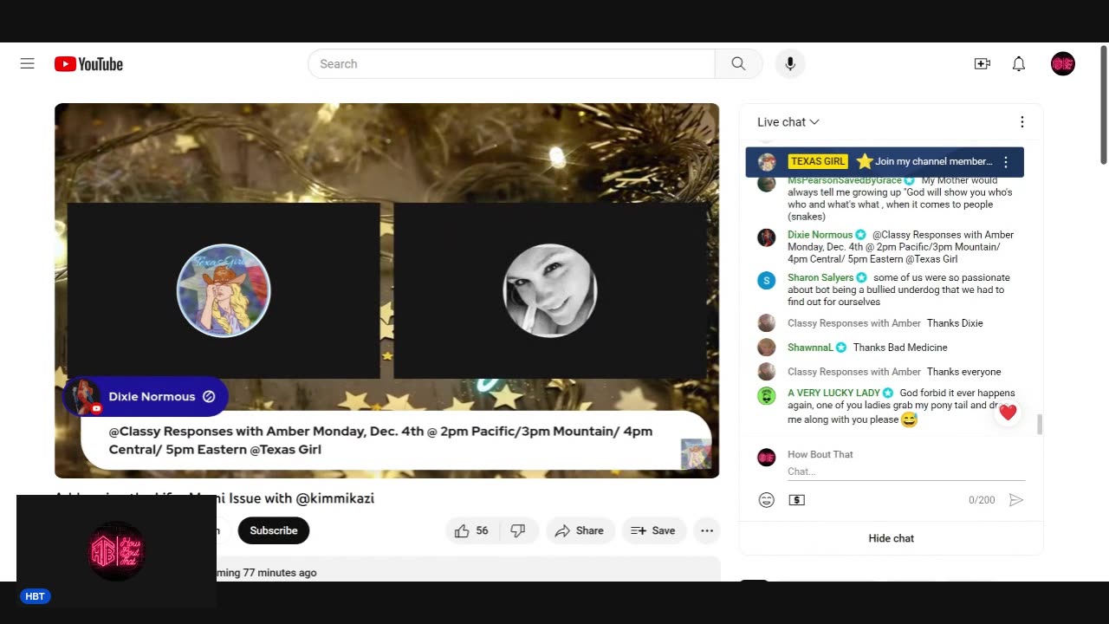Image resolution: width=1109 pixels, height=624 pixels.
Task: Click Dixie Normous avatar in chat
Action: 767,237
